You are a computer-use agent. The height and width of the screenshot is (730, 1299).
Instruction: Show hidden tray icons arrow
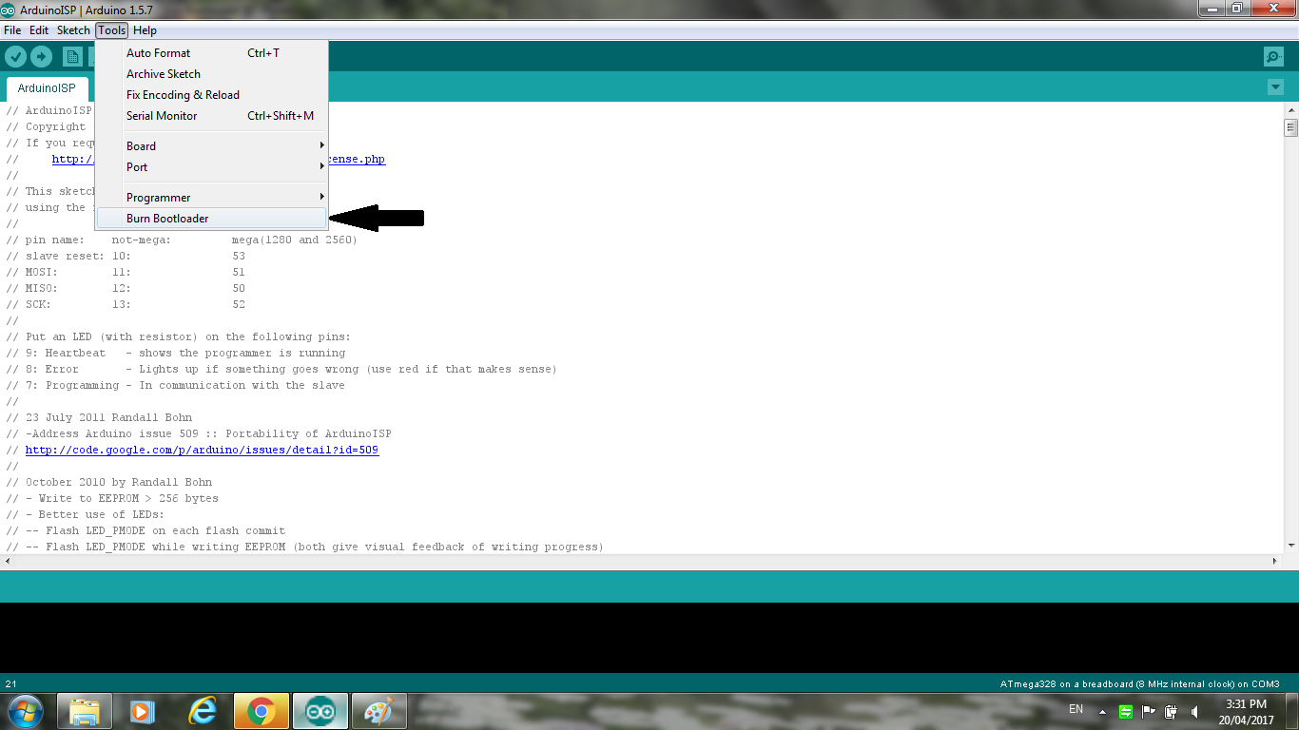click(1103, 711)
